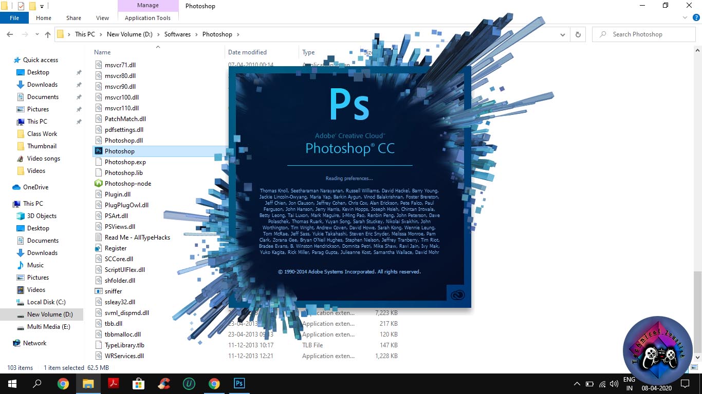Click the ENG language indicator

[629, 380]
